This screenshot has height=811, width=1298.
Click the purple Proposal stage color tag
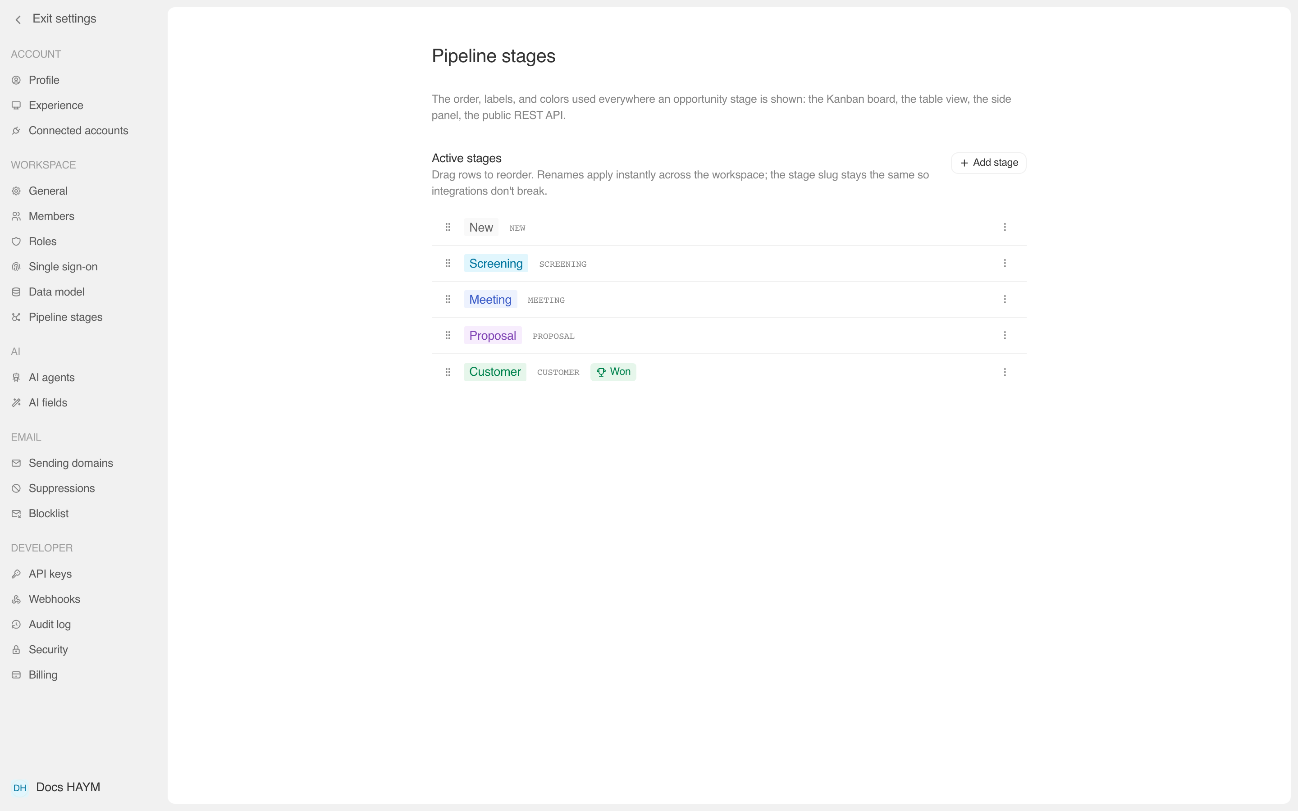coord(492,336)
